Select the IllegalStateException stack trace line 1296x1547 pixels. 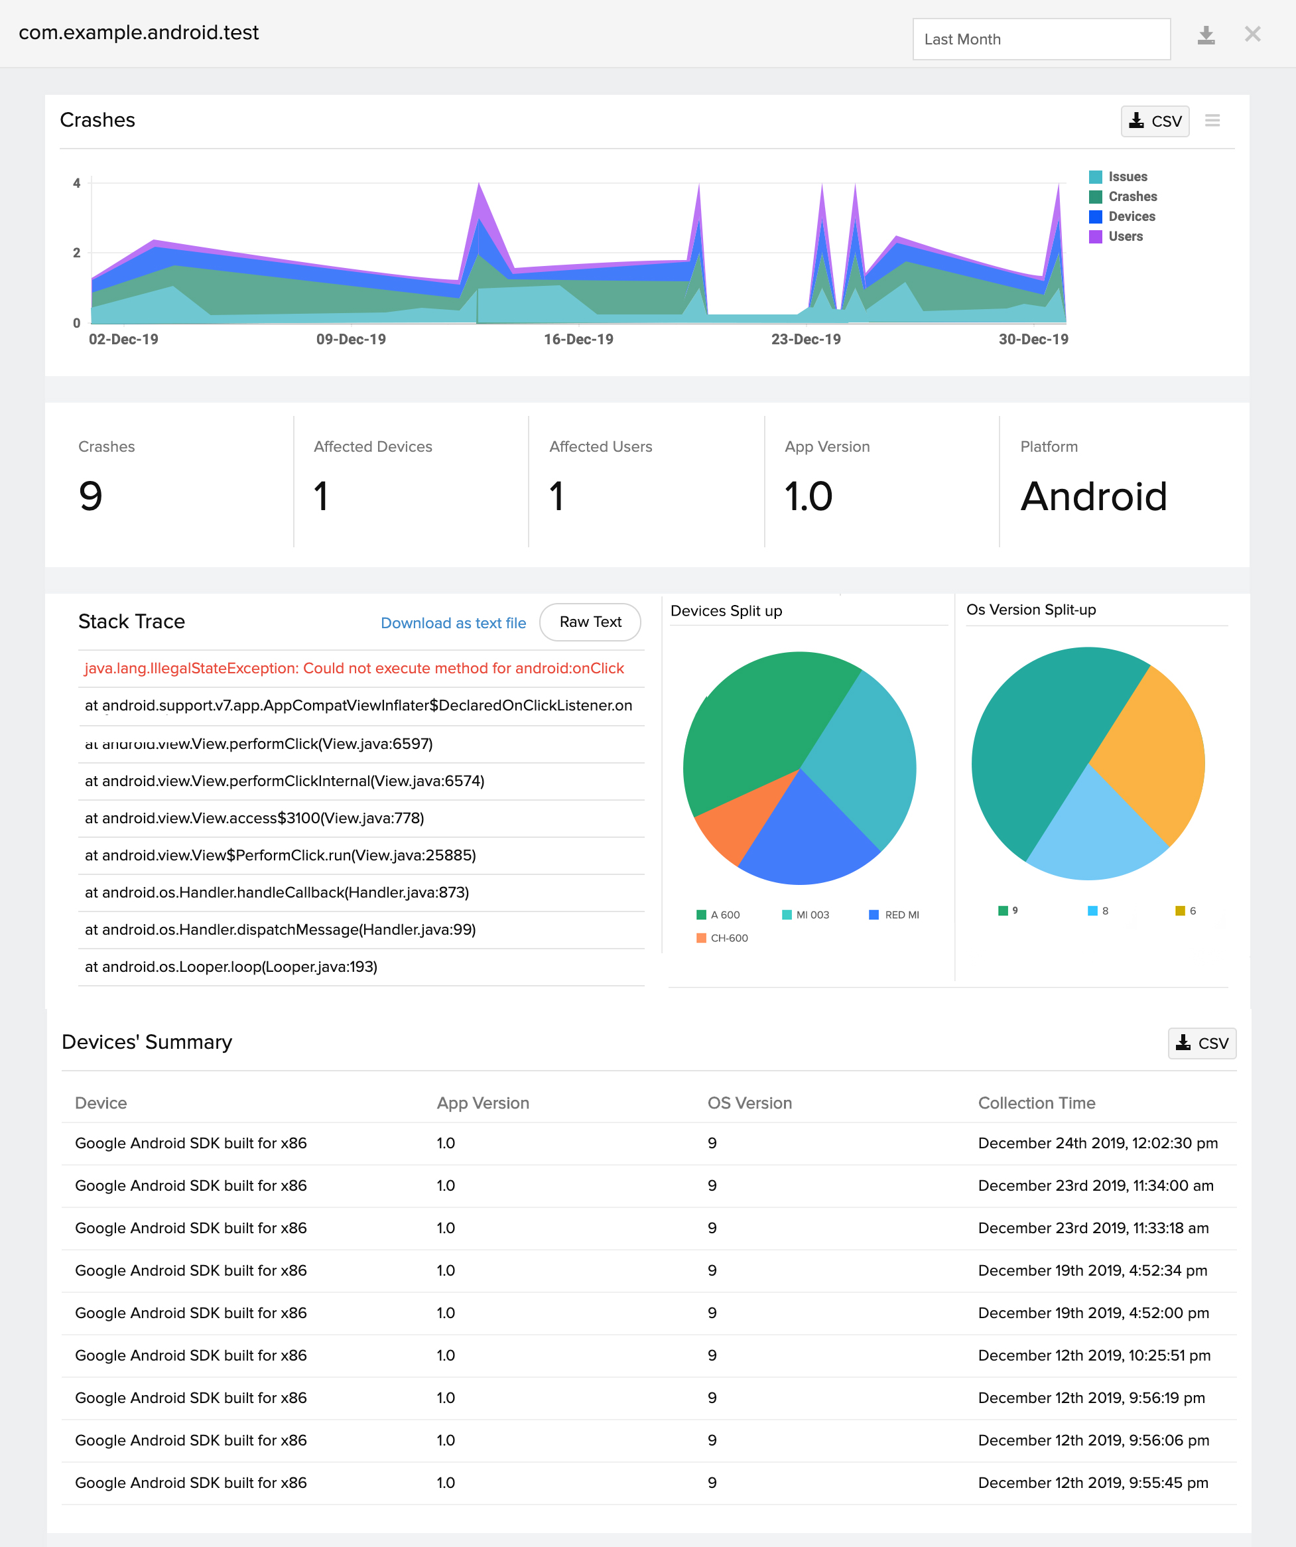[354, 668]
